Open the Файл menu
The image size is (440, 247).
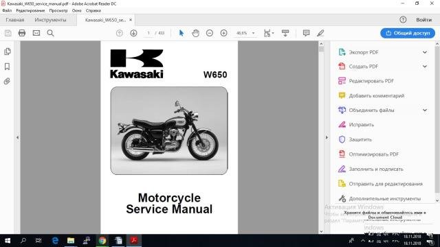point(7,10)
